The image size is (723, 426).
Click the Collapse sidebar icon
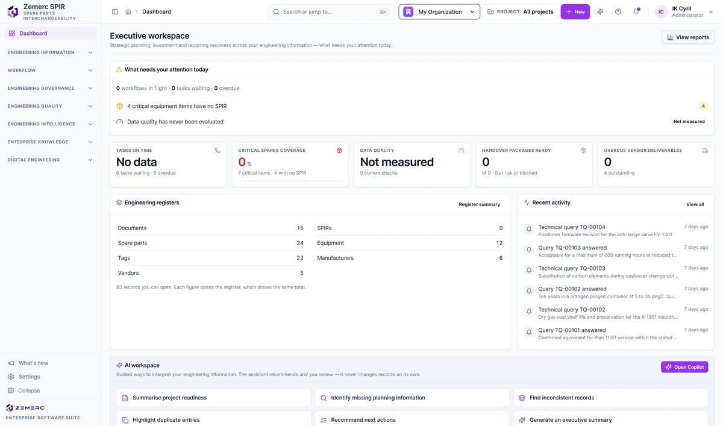tap(11, 390)
